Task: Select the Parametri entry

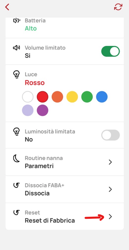Action: tap(39, 166)
